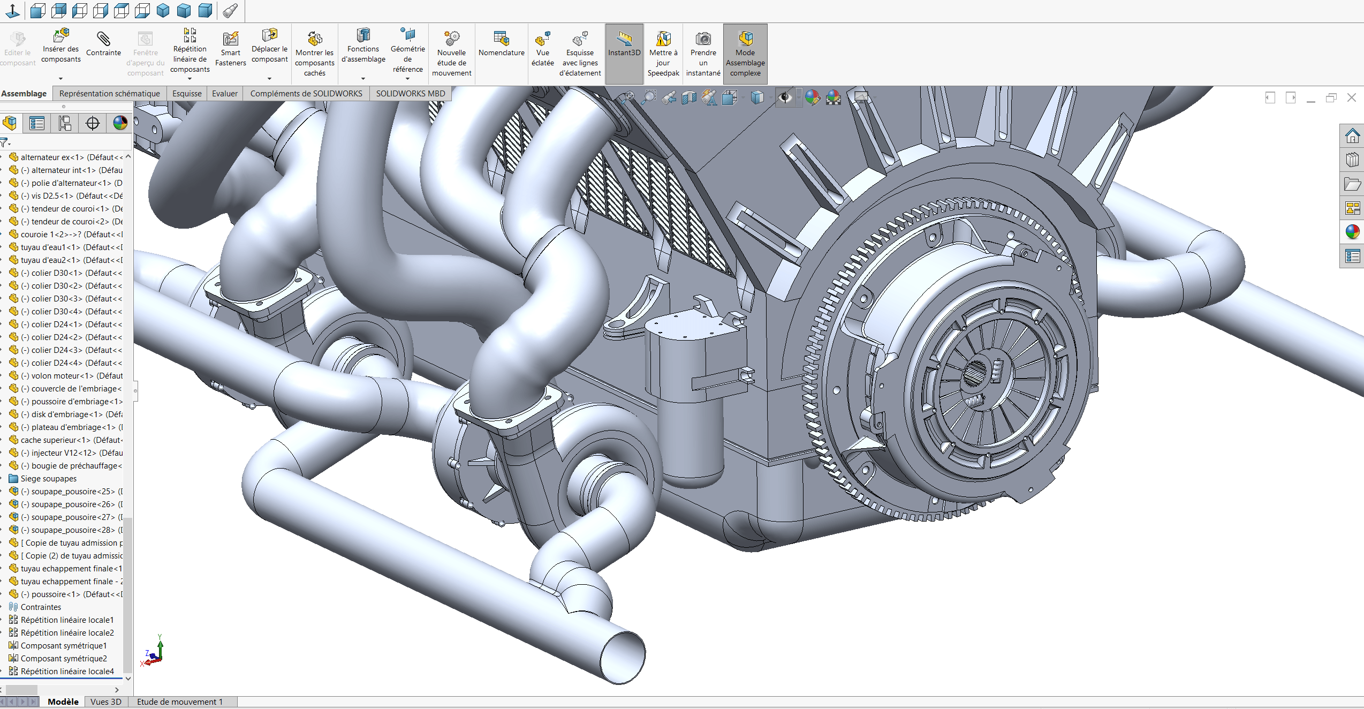Start Nouvelle étude de mouvement
1364x709 pixels.
click(x=452, y=54)
